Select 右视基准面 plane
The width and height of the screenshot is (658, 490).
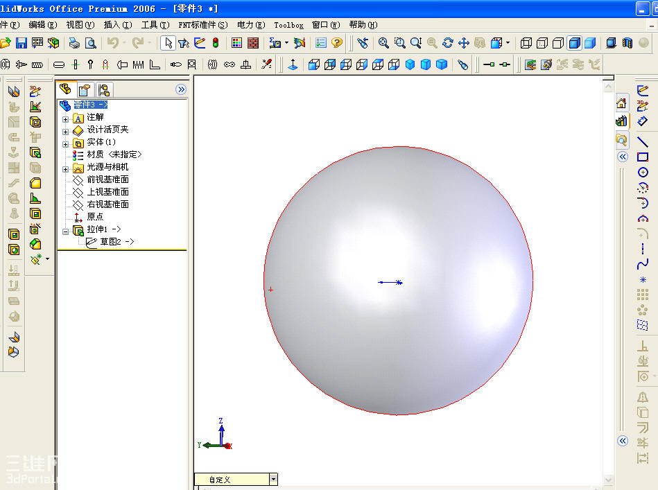[108, 204]
